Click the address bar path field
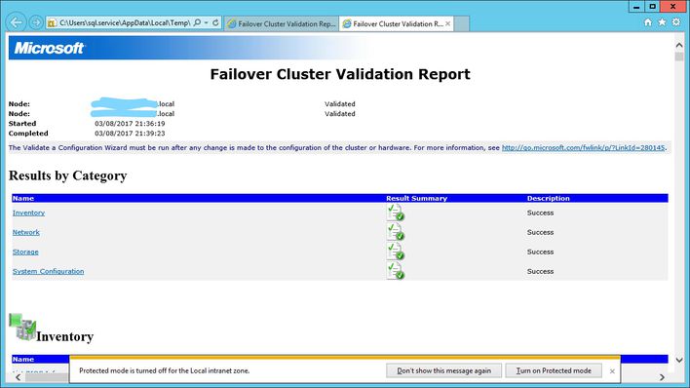690x388 pixels. (124, 22)
